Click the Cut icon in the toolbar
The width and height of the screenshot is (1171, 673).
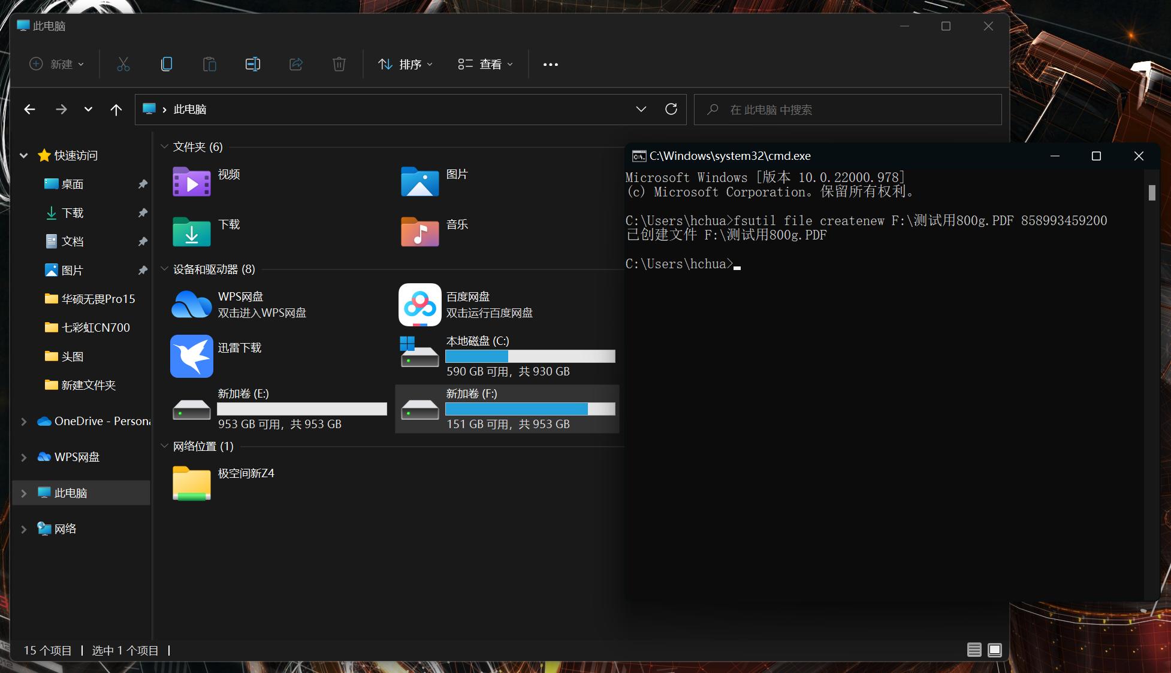123,64
